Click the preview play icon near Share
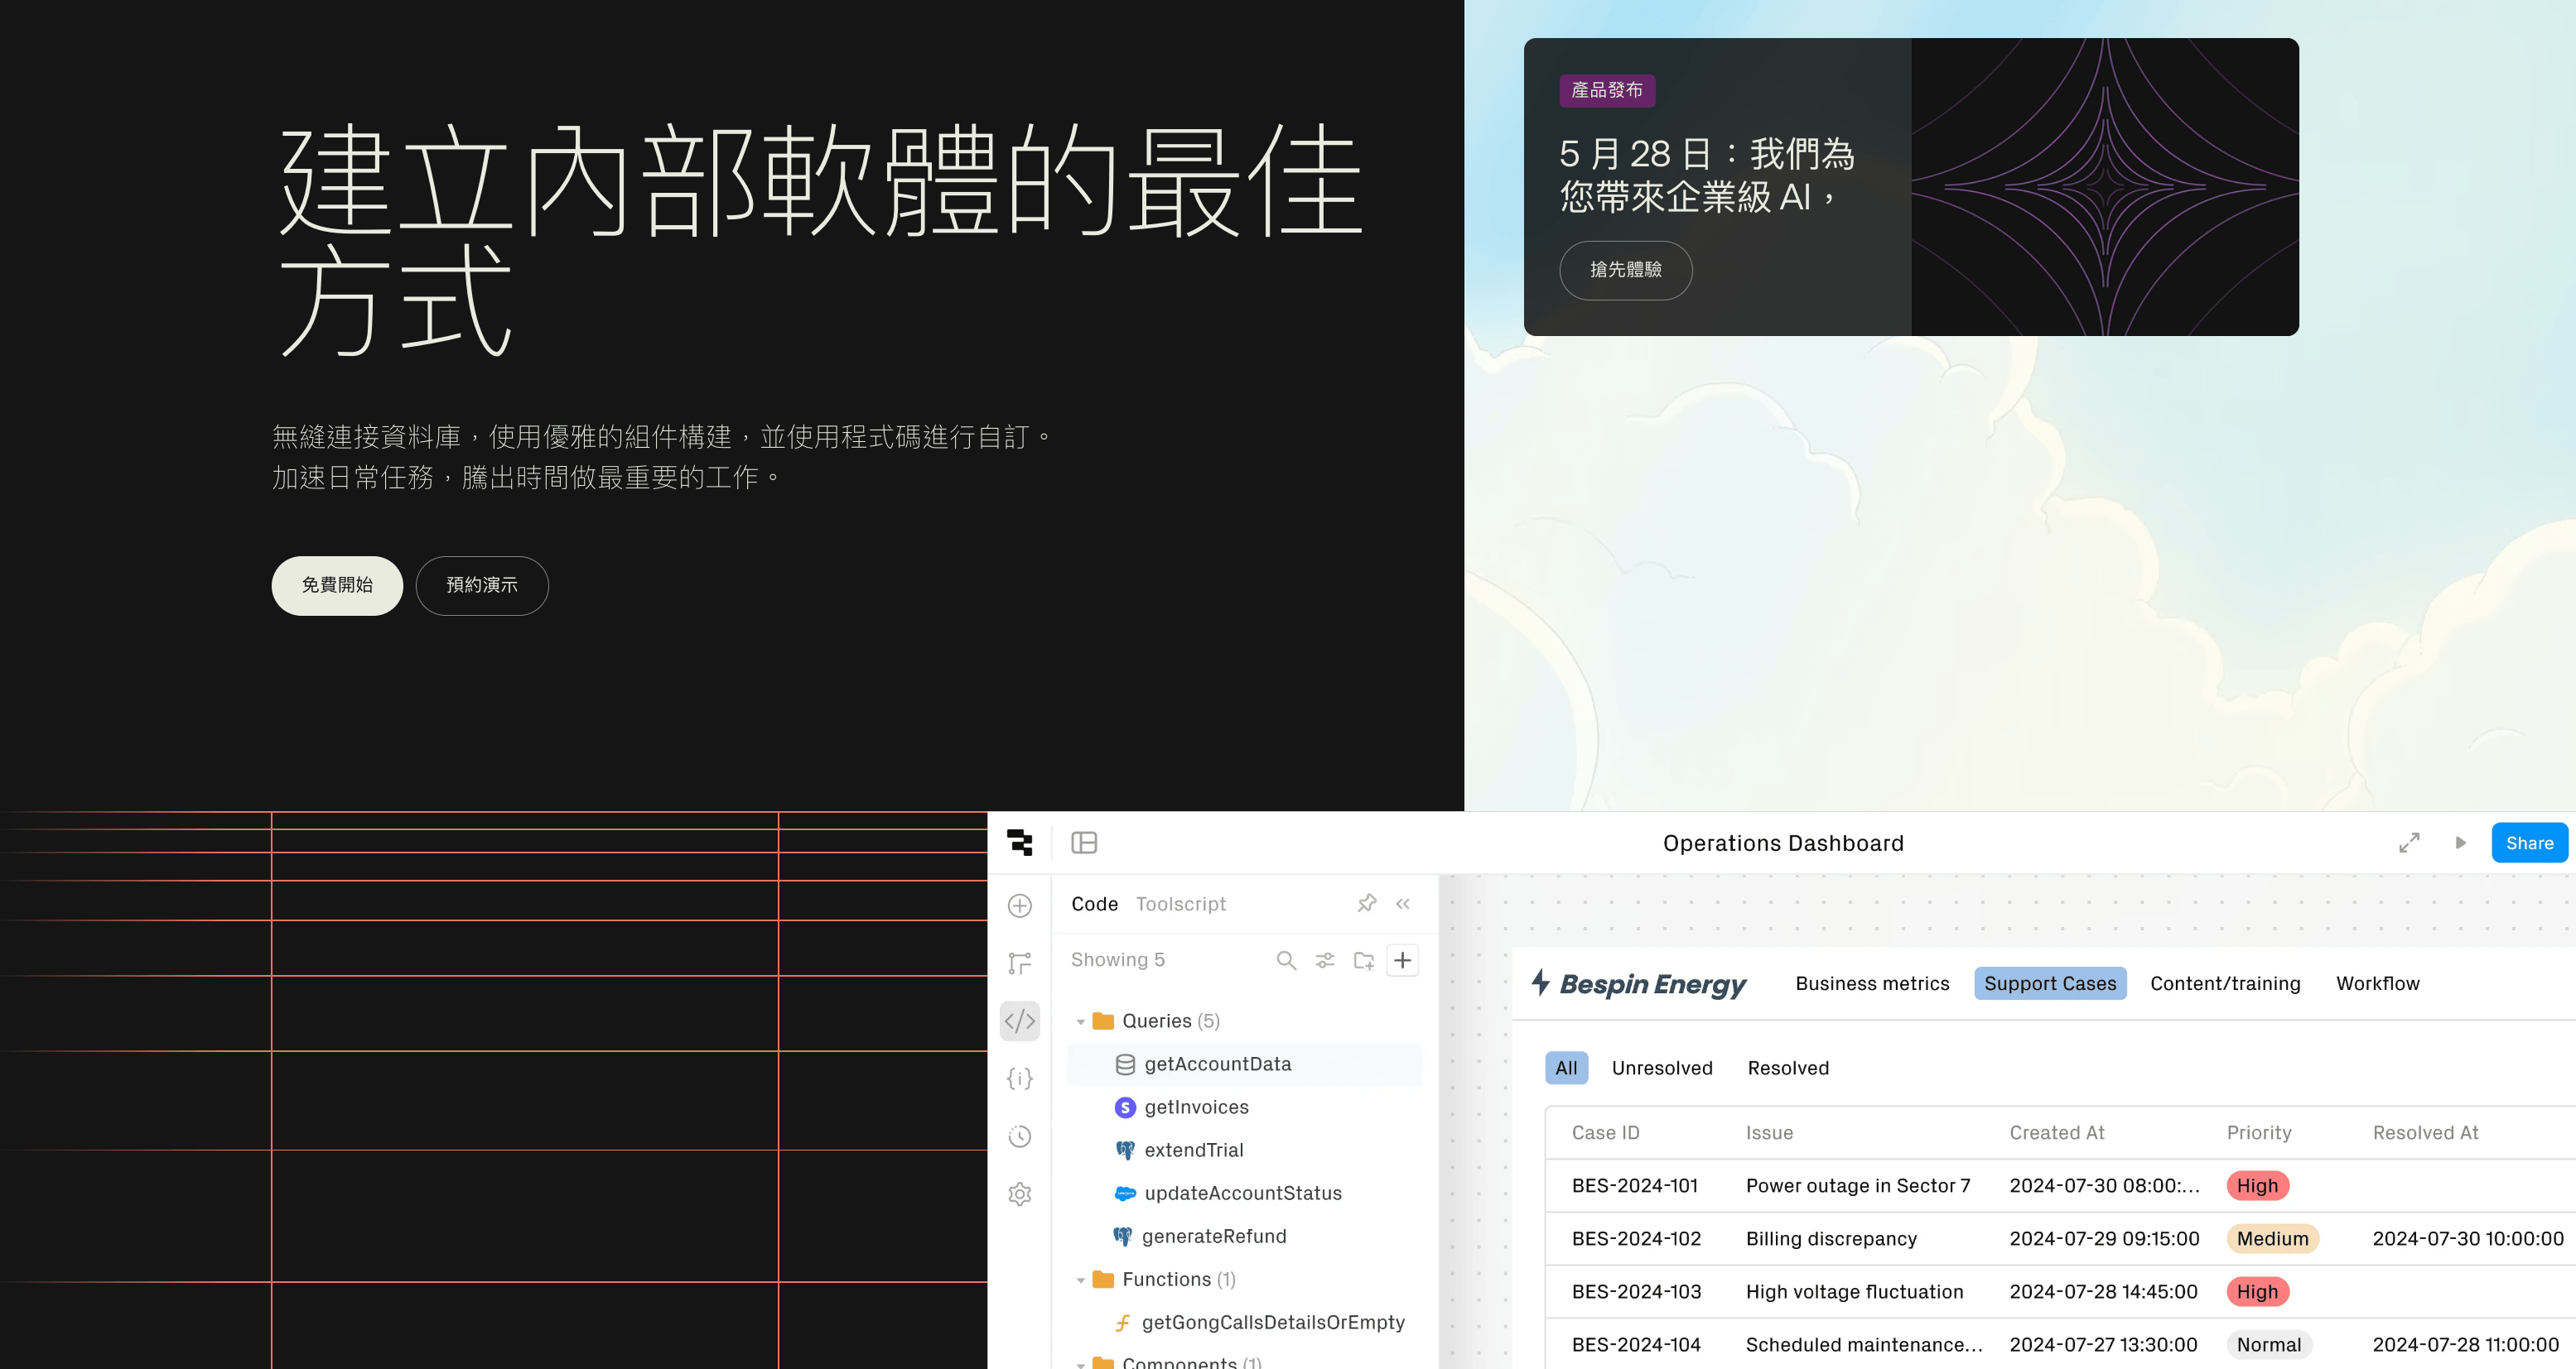This screenshot has height=1369, width=2576. point(2461,843)
